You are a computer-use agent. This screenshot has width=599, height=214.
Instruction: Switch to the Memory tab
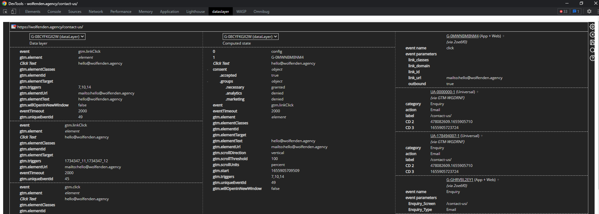[x=146, y=12]
